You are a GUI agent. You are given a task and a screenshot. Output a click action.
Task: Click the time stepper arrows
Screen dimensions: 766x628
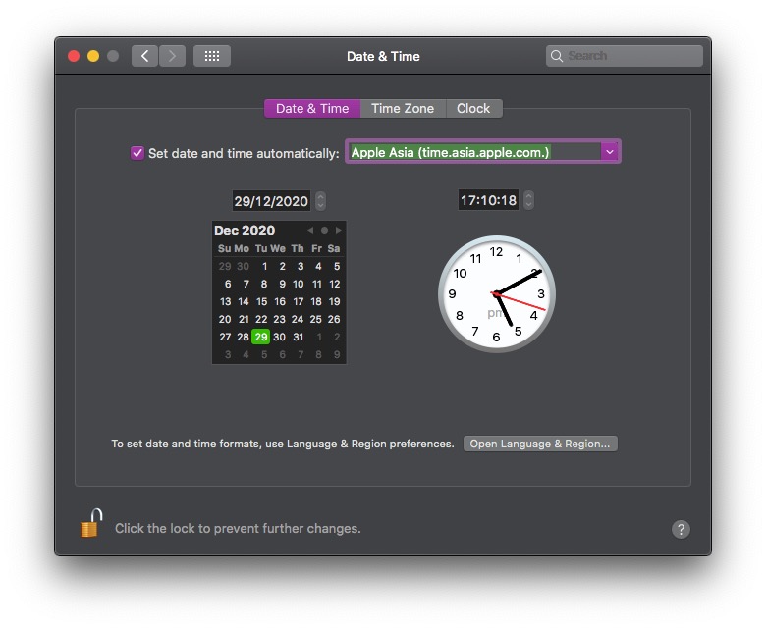(x=528, y=200)
